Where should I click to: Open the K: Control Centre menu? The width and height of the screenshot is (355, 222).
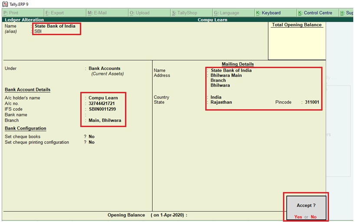tap(318, 13)
